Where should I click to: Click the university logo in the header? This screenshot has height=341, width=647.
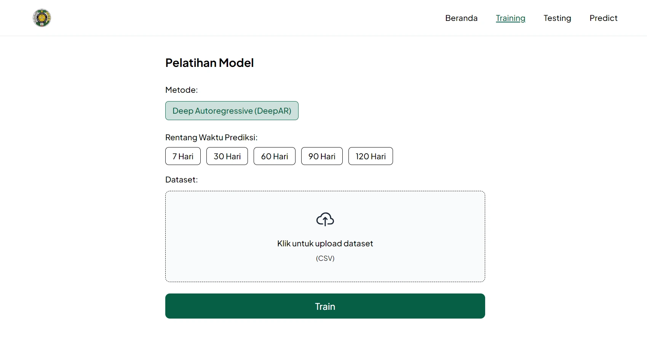click(x=42, y=18)
